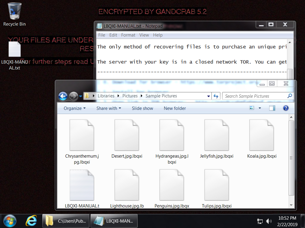Click the Slide show button

pos(142,108)
